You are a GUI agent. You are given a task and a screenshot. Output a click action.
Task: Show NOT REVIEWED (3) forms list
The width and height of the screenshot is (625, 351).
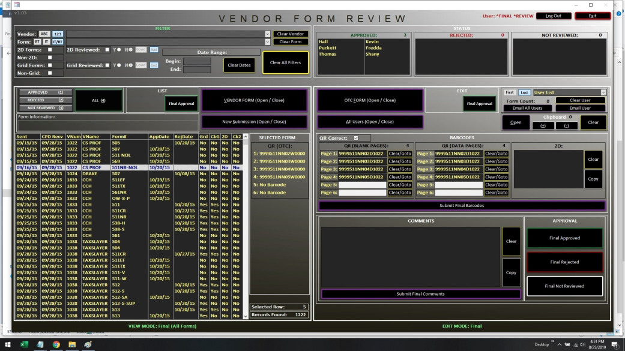pos(44,107)
